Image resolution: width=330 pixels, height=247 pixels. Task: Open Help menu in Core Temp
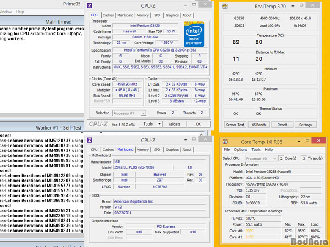(x=269, y=149)
